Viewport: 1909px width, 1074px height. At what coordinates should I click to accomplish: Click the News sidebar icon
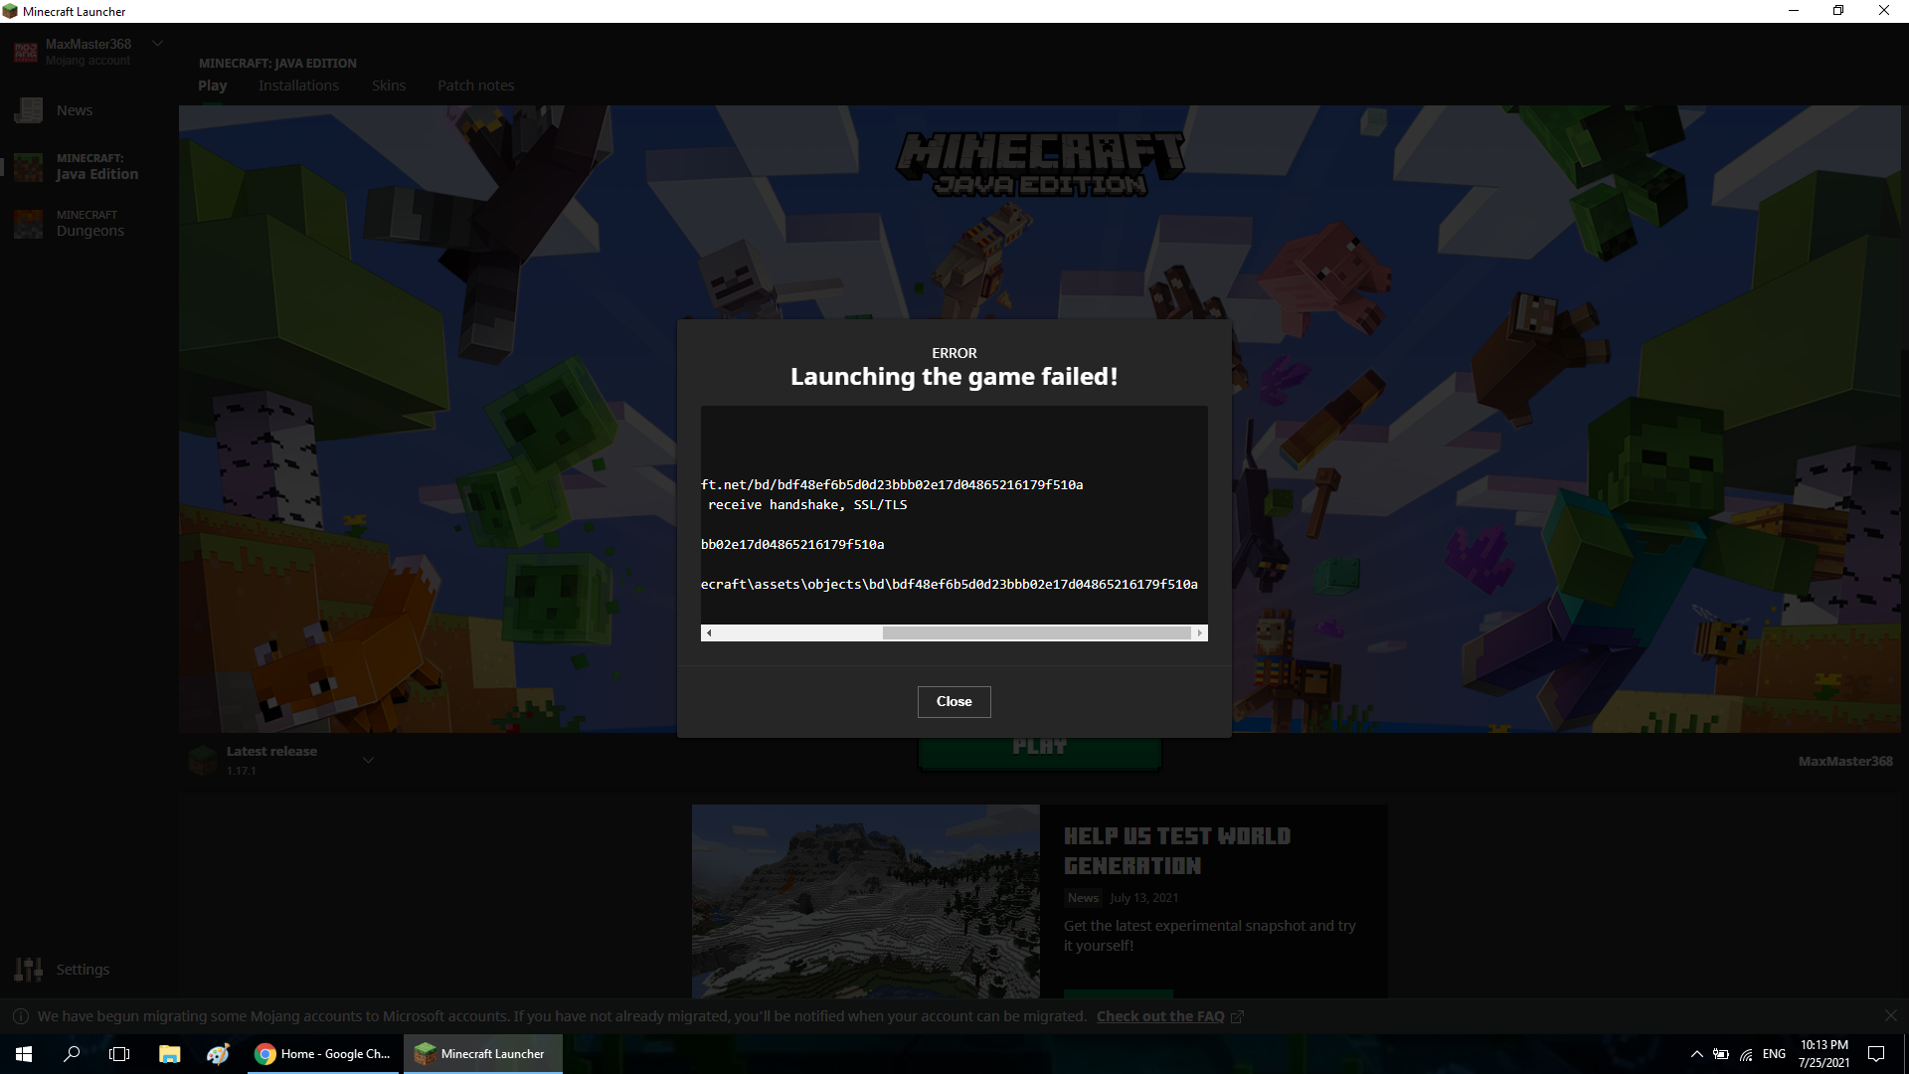pos(29,110)
